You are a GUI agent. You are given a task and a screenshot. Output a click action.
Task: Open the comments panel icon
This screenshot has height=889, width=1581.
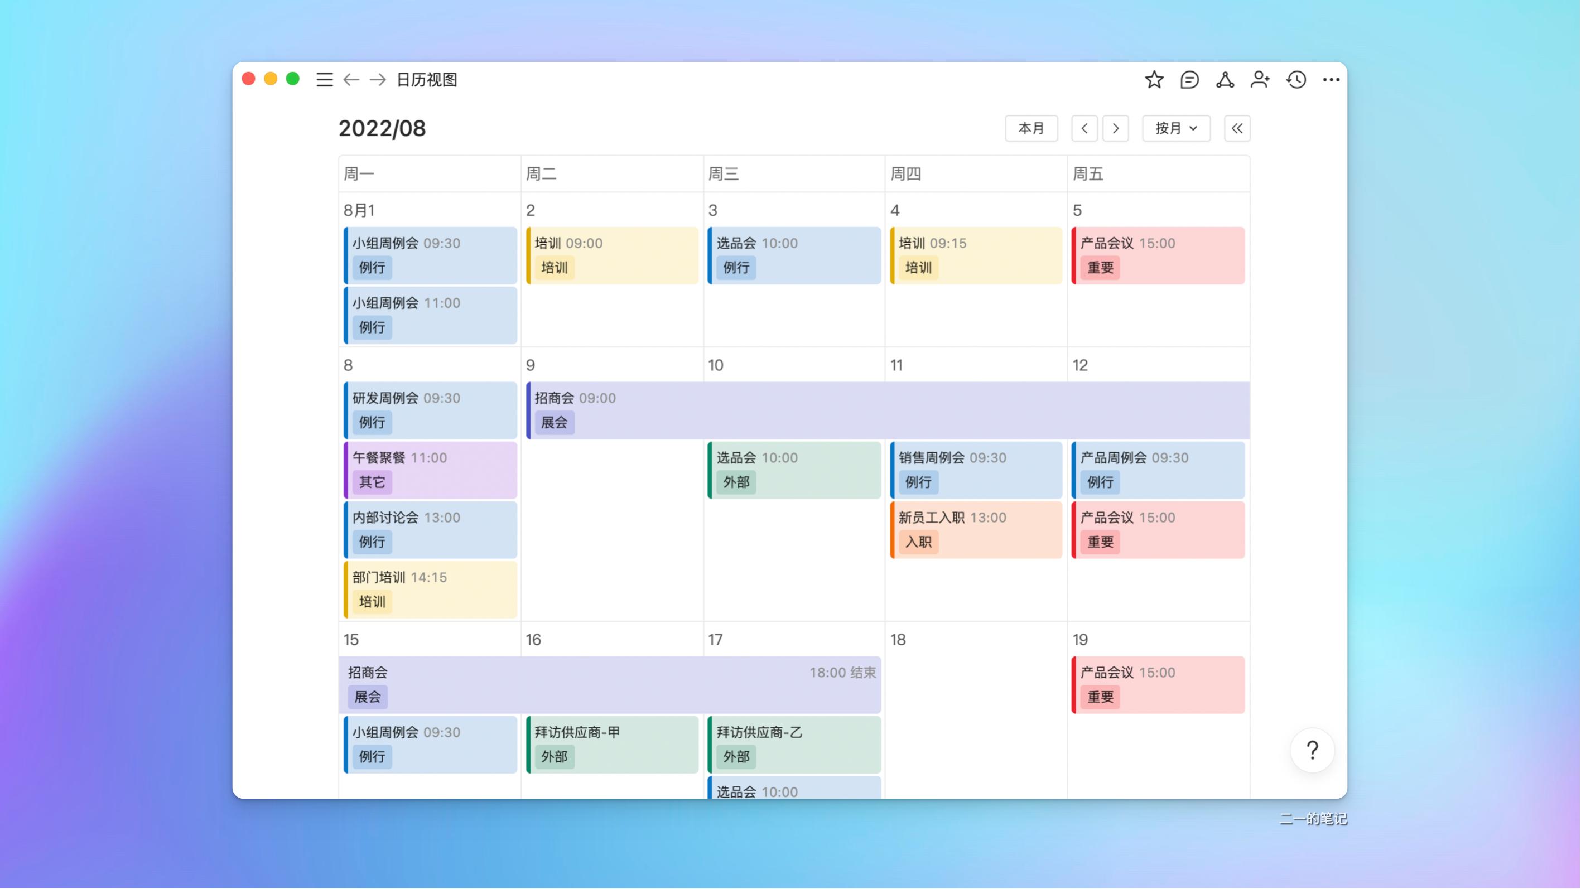pos(1189,80)
